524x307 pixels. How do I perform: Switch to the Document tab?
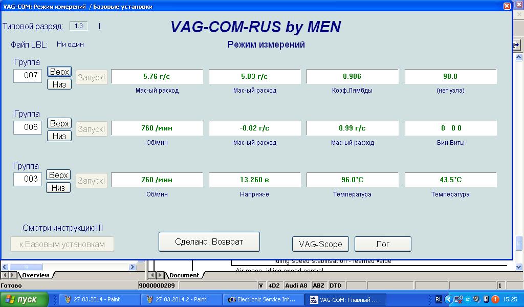point(184,275)
